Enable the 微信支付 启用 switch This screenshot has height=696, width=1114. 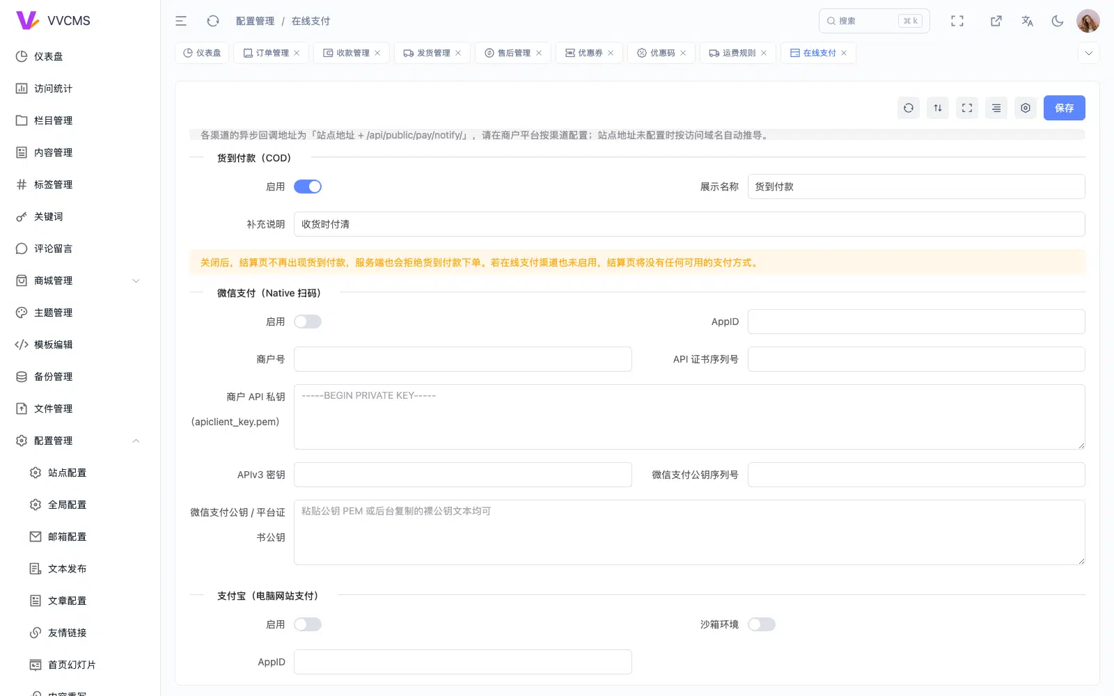click(x=308, y=322)
